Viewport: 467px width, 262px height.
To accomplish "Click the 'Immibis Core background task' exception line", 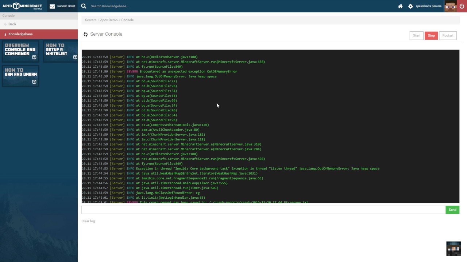I will coord(231,168).
